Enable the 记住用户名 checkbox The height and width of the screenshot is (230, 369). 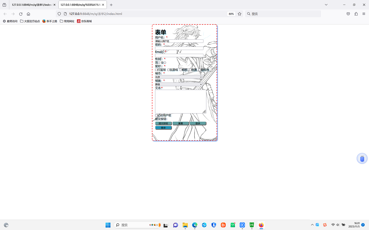pyautogui.click(x=156, y=115)
